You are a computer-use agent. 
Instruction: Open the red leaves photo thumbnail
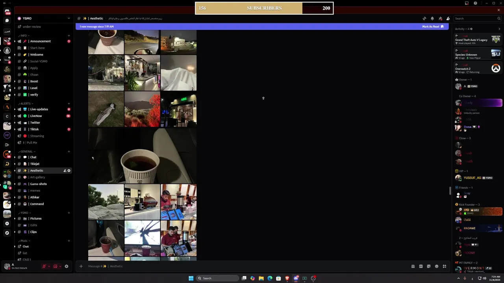142,109
